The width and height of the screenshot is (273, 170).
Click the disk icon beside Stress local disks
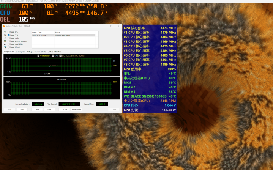(x=5, y=44)
